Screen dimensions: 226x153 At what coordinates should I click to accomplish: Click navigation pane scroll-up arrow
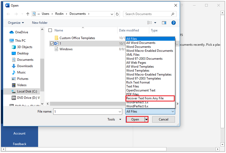[x=42, y=29]
